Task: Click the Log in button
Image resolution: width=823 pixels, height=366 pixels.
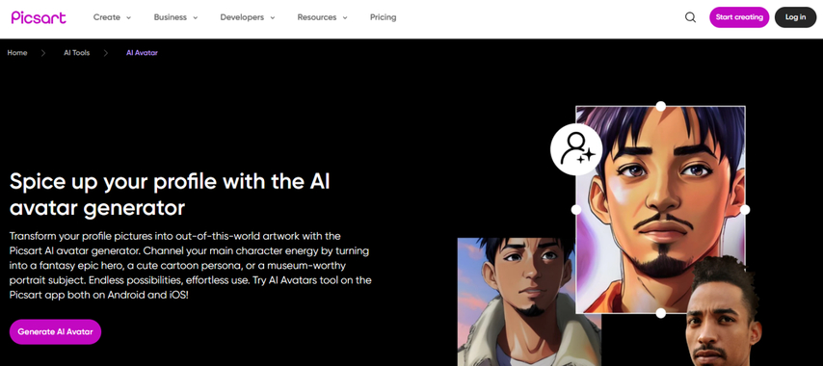Action: 795,17
